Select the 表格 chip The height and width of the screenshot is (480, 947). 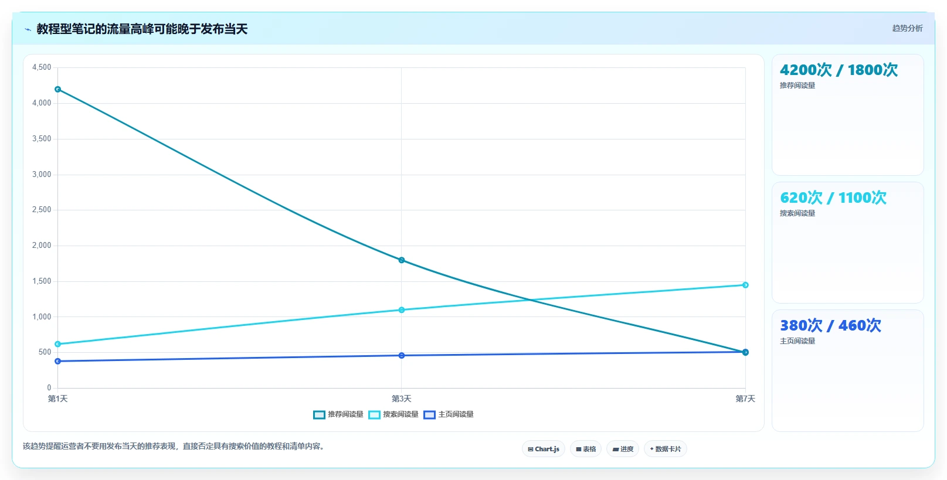586,449
